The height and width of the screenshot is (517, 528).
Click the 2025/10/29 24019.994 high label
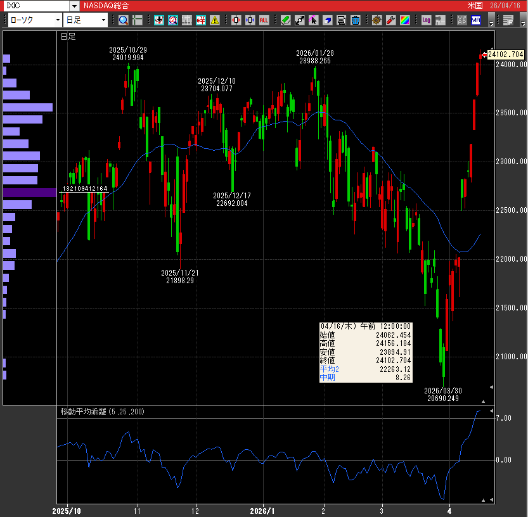click(x=128, y=54)
